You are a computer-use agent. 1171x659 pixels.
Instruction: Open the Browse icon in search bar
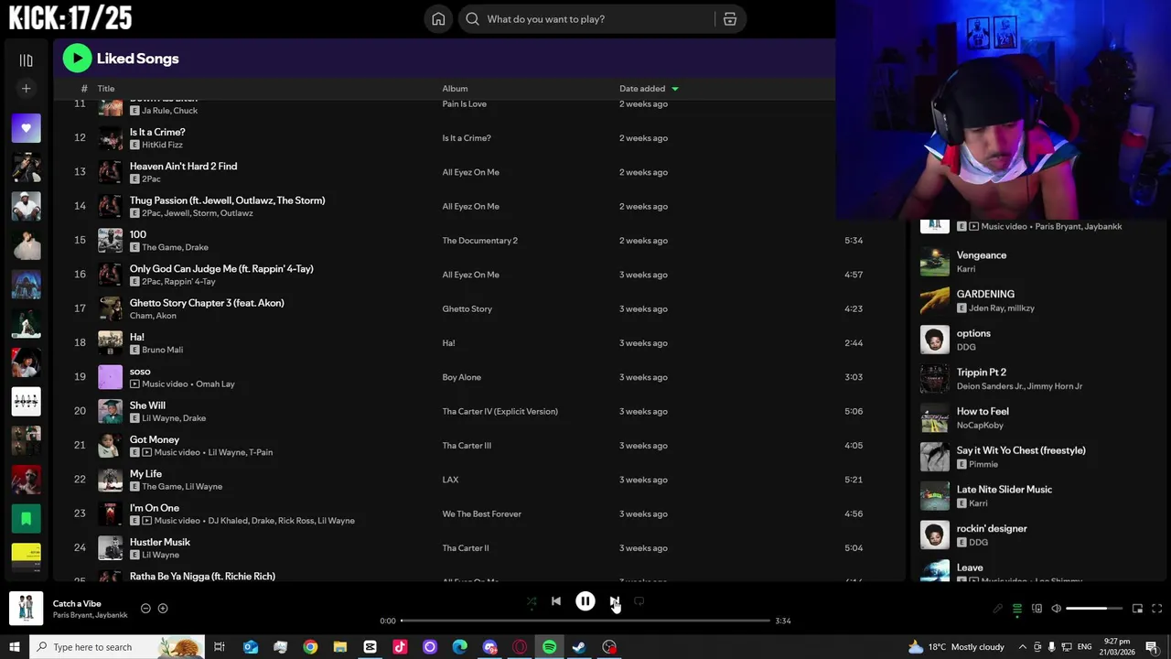coord(730,19)
